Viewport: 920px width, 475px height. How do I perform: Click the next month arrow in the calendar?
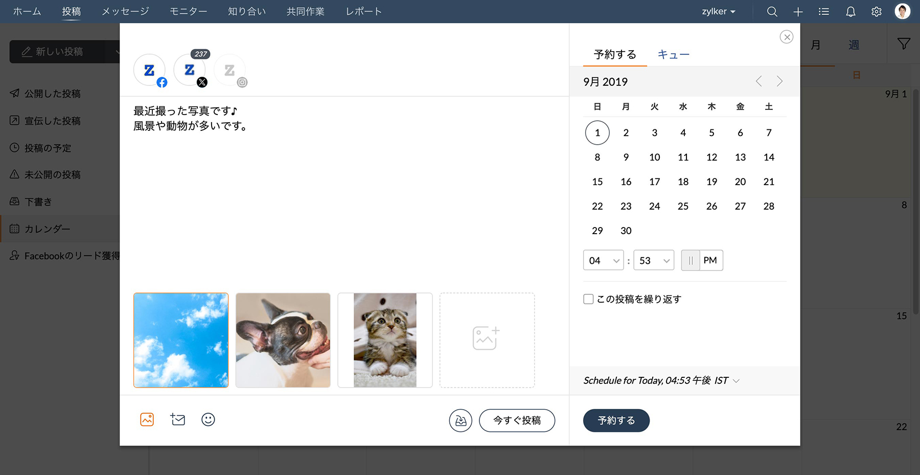click(x=779, y=81)
